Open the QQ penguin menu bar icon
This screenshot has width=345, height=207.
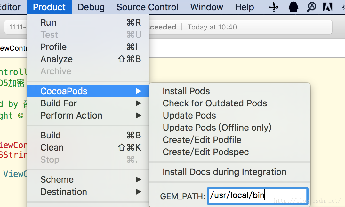tap(293, 7)
